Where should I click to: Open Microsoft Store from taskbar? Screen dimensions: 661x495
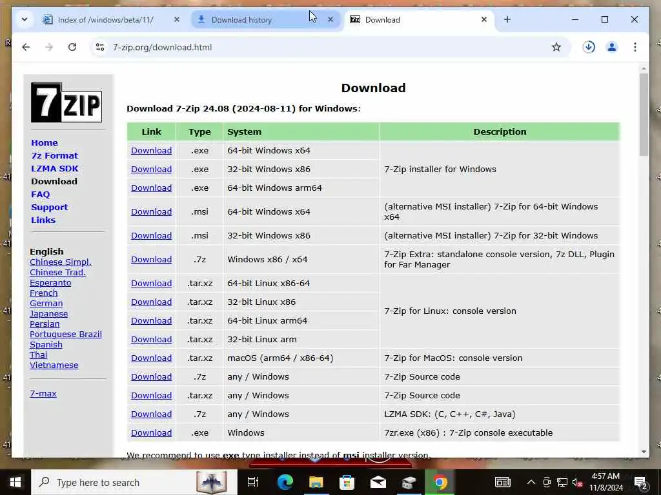tap(347, 482)
